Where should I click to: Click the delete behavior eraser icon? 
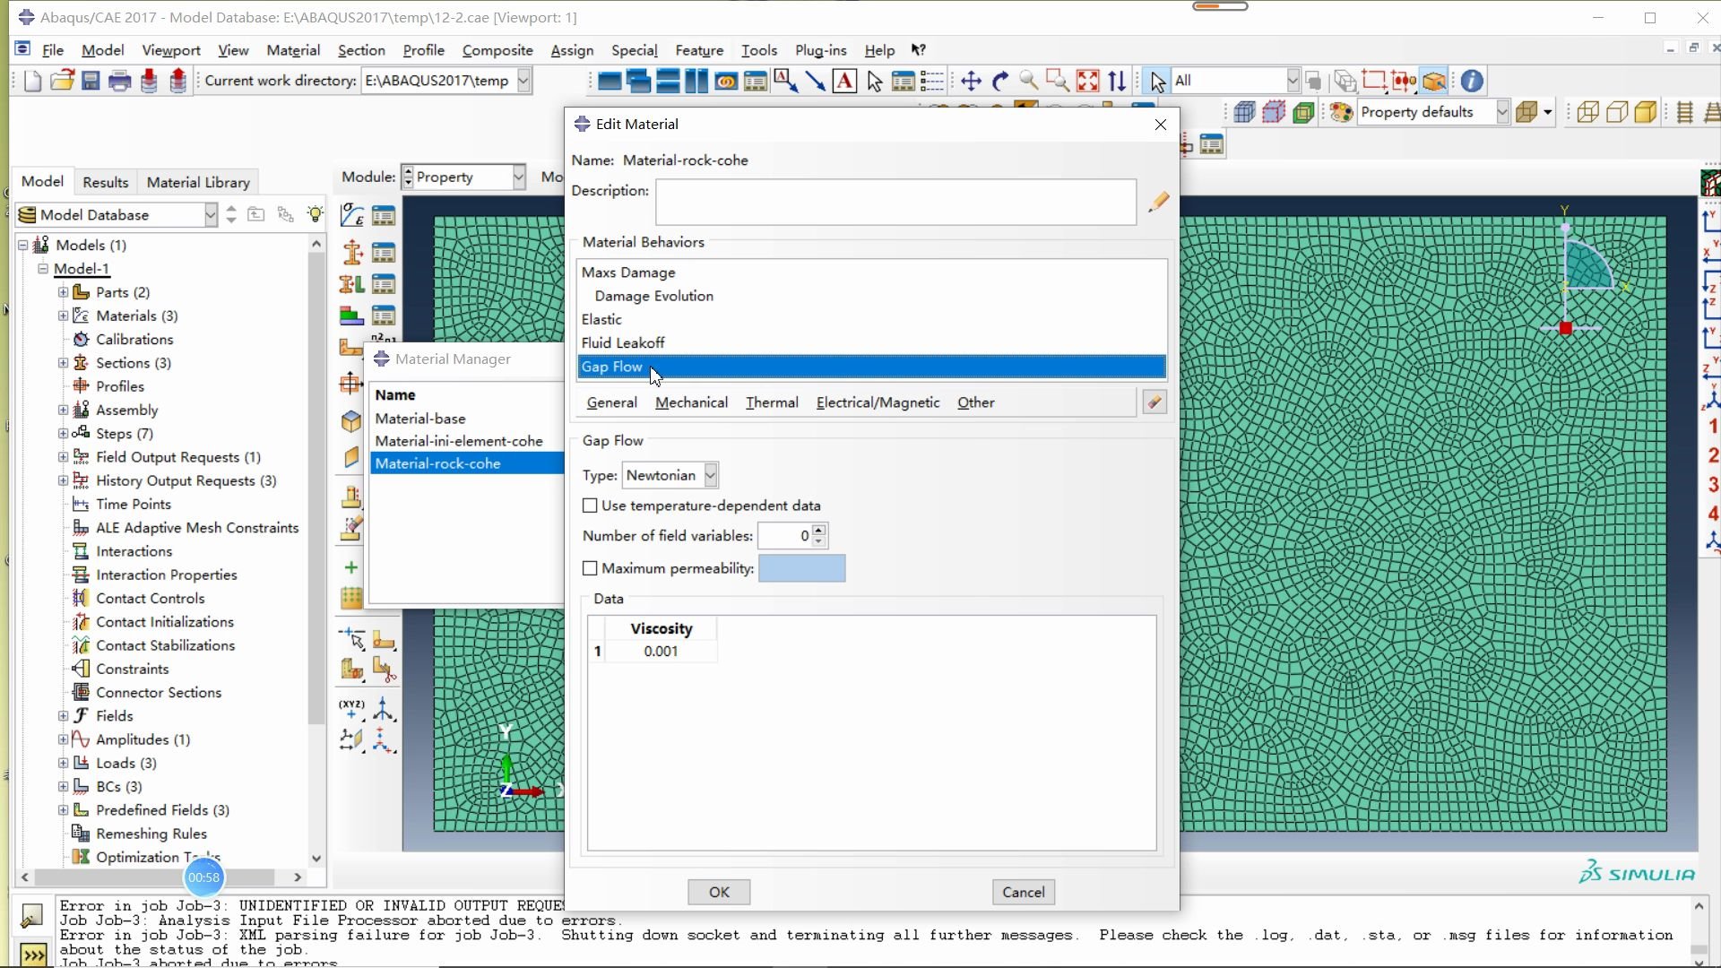click(x=1155, y=402)
